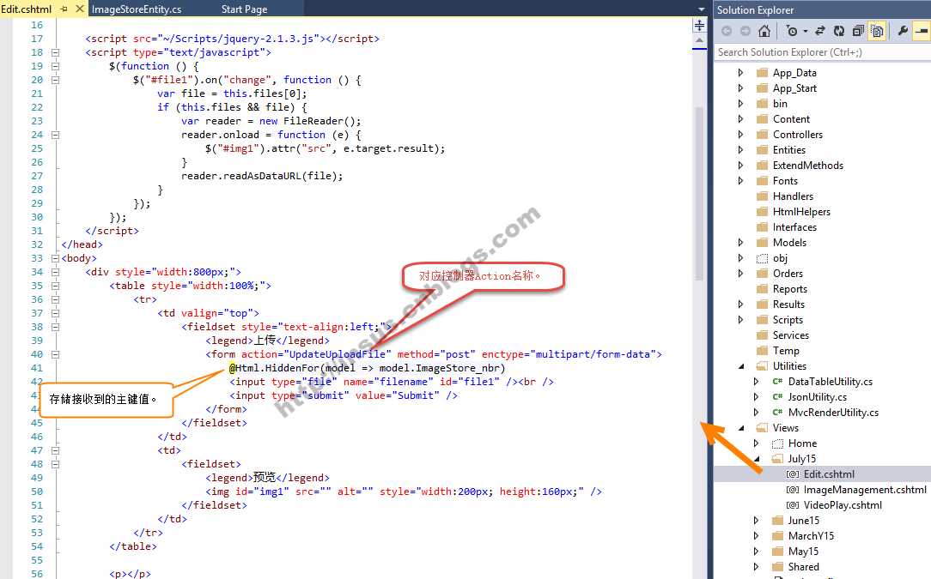This screenshot has width=931, height=579.
Task: Select the MarchY15 folder
Action: [811, 536]
